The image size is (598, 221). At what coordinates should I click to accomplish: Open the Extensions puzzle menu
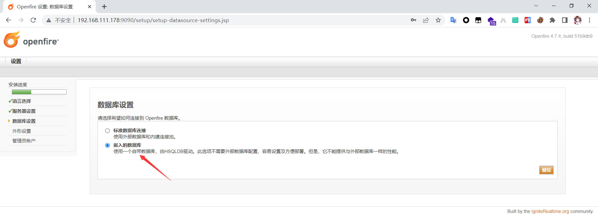(553, 20)
